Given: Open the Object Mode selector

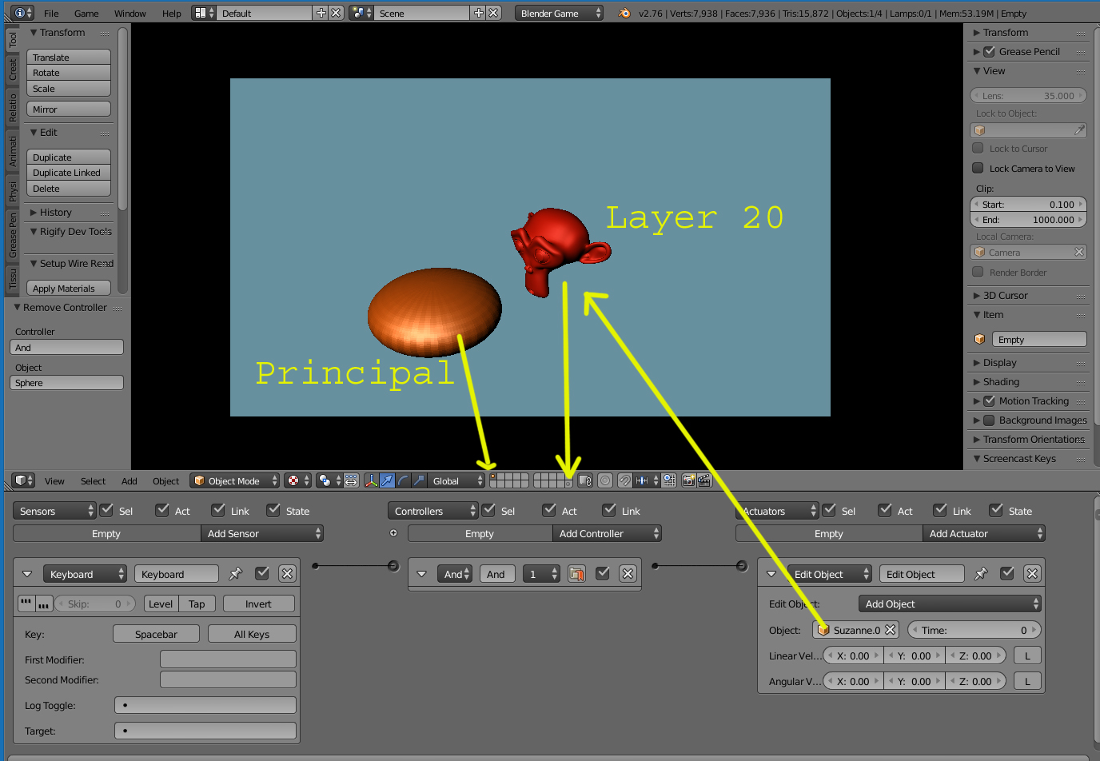Looking at the screenshot, I should tap(235, 481).
